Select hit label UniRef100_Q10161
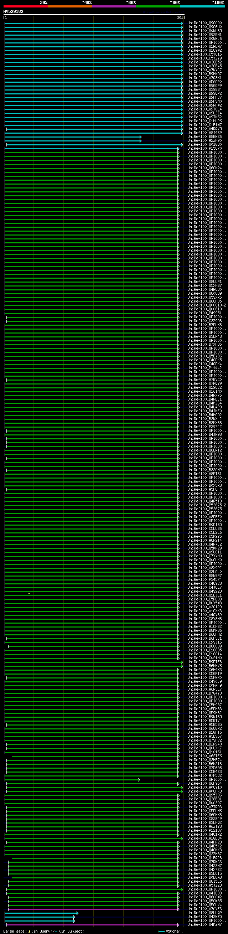The image size is (228, 934). (204, 752)
